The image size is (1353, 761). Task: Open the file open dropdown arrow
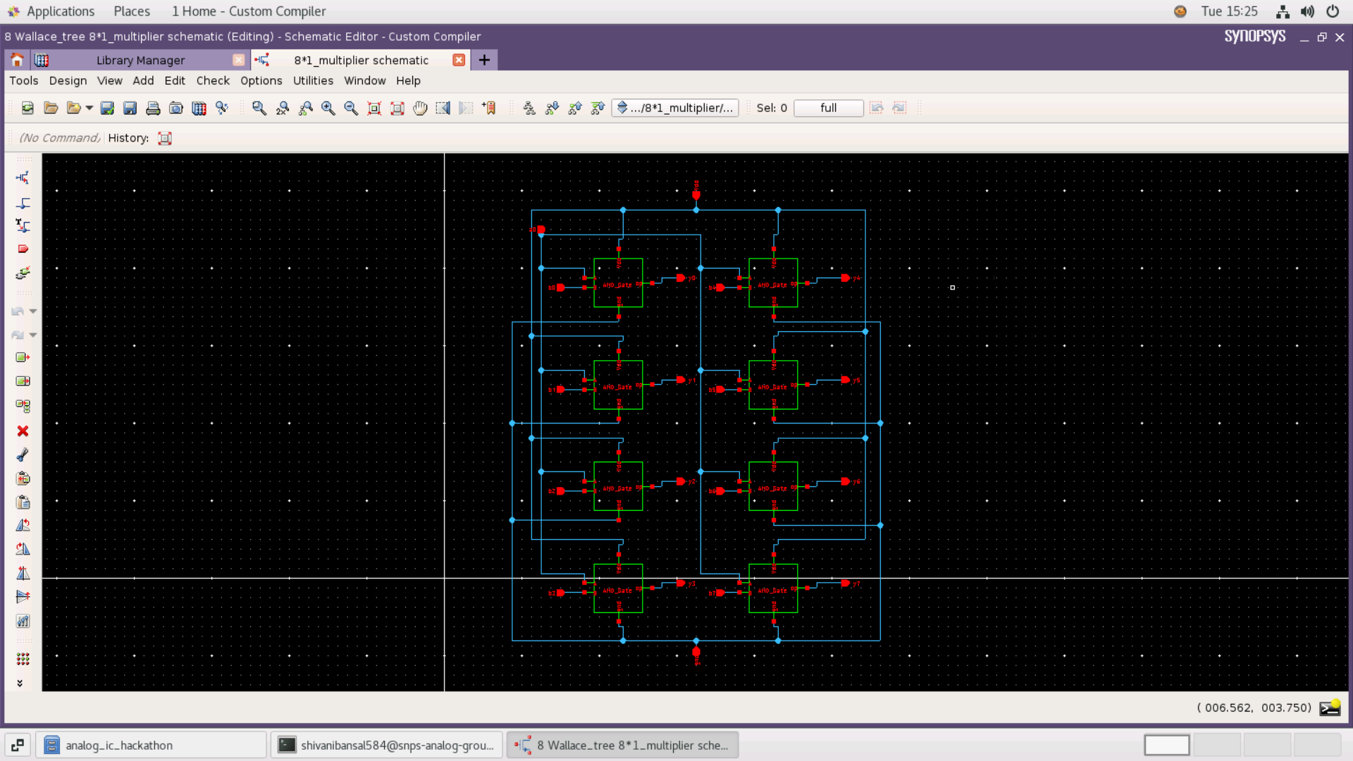[x=90, y=108]
